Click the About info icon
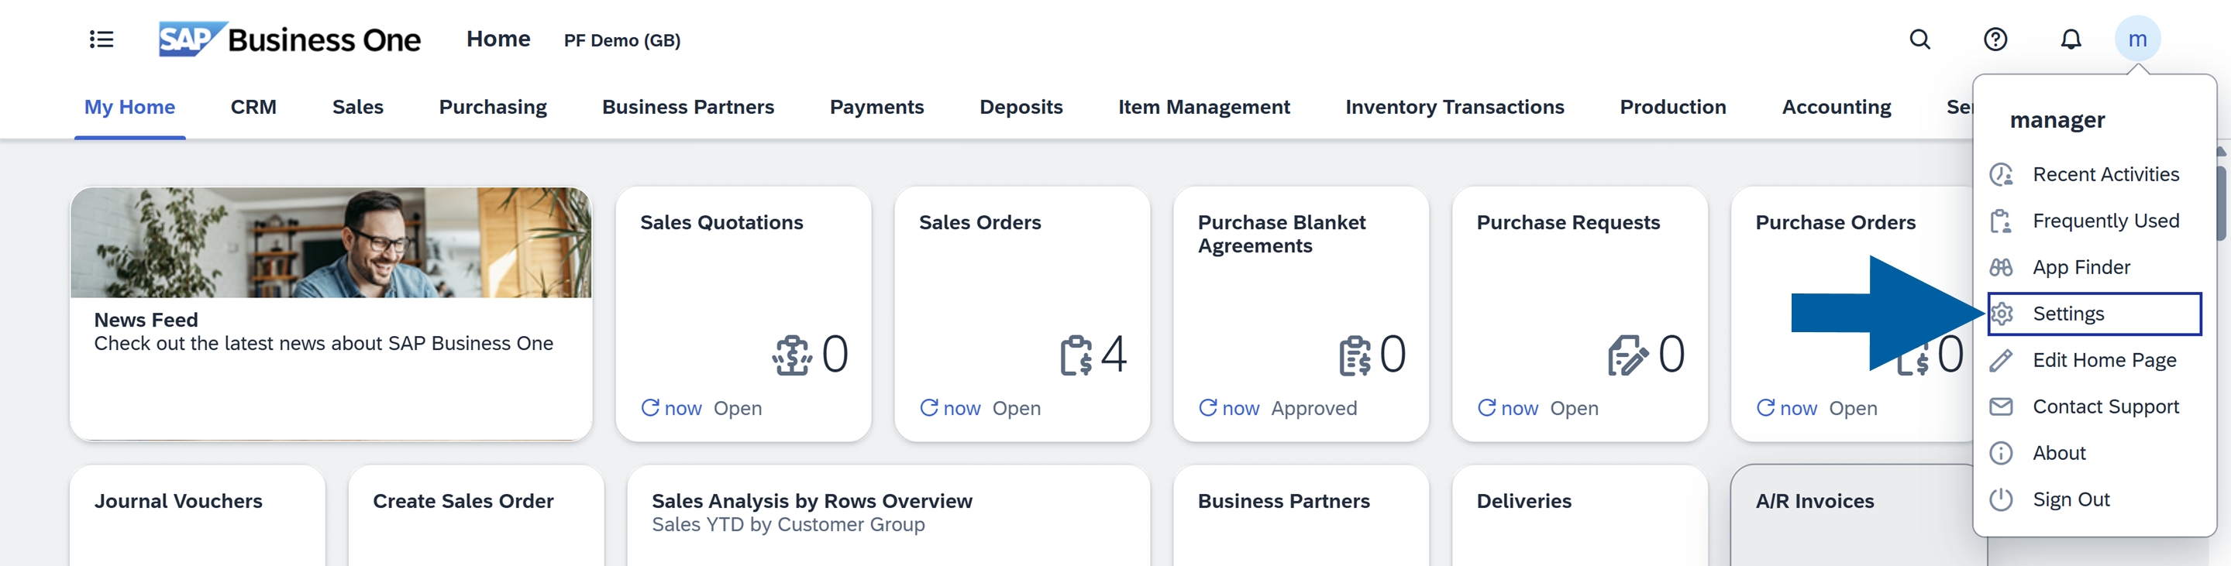The image size is (2231, 566). coord(2003,453)
